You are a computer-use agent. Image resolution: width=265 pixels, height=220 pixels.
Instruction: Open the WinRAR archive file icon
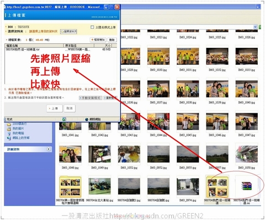247,186
